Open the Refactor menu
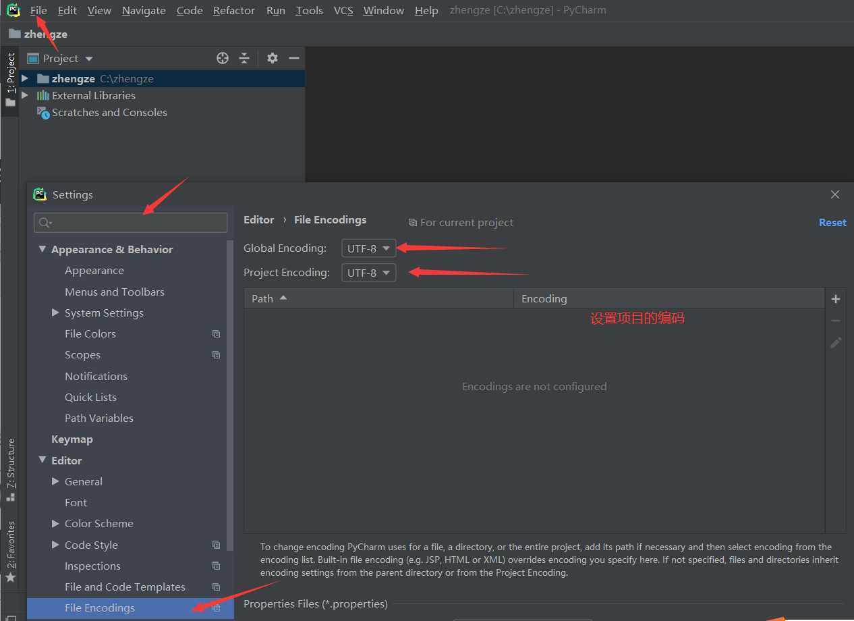Image resolution: width=854 pixels, height=621 pixels. [x=234, y=10]
